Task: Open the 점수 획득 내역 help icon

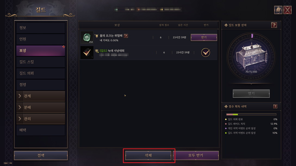Action: [275, 106]
